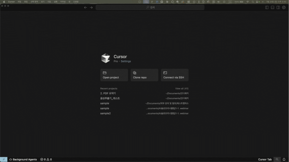289x162 pixels.
Task: Click the Clone repo button
Action: (x=144, y=75)
